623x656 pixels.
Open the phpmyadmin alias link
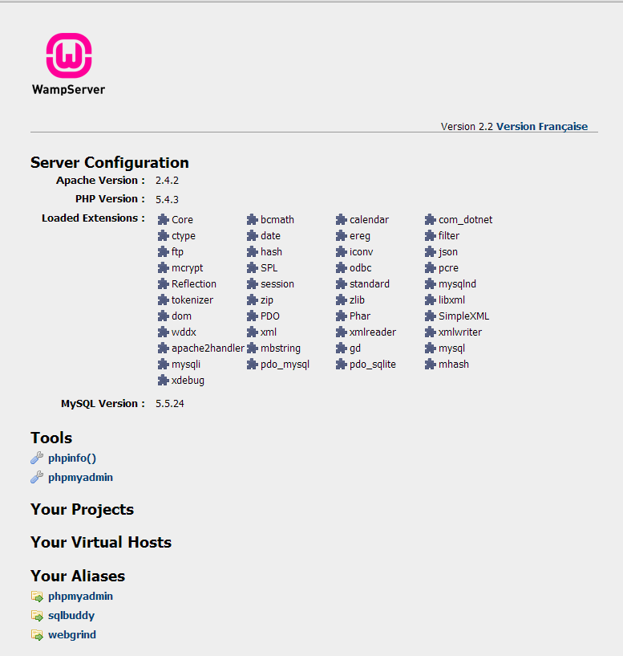click(x=80, y=596)
